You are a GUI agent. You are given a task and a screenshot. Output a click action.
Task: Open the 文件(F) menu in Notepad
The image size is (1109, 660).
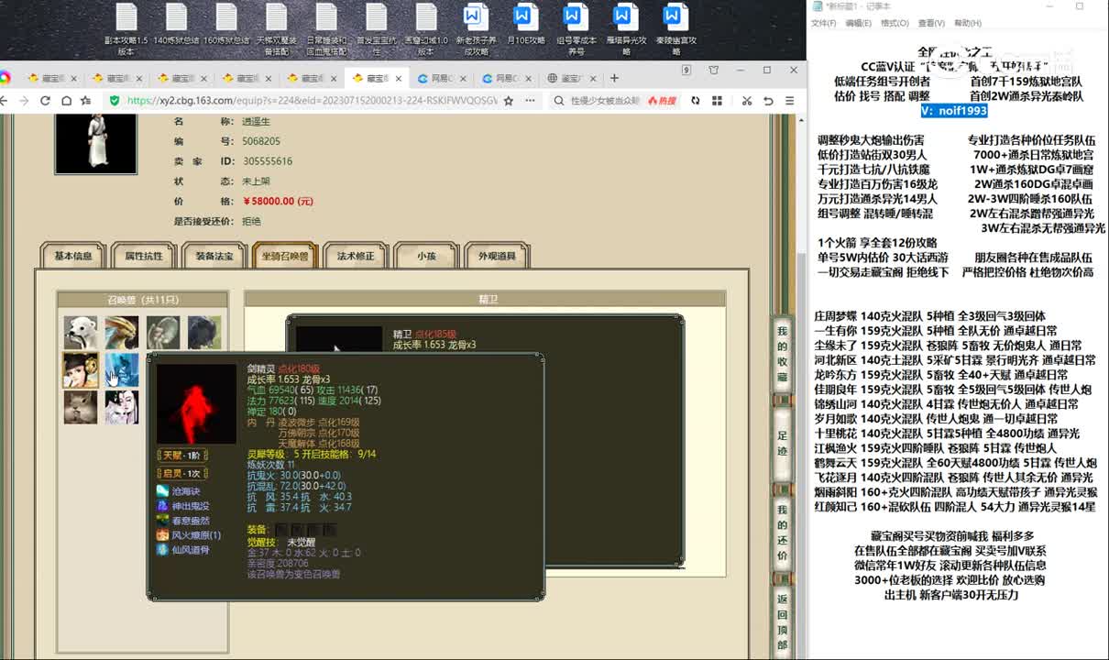(x=824, y=23)
